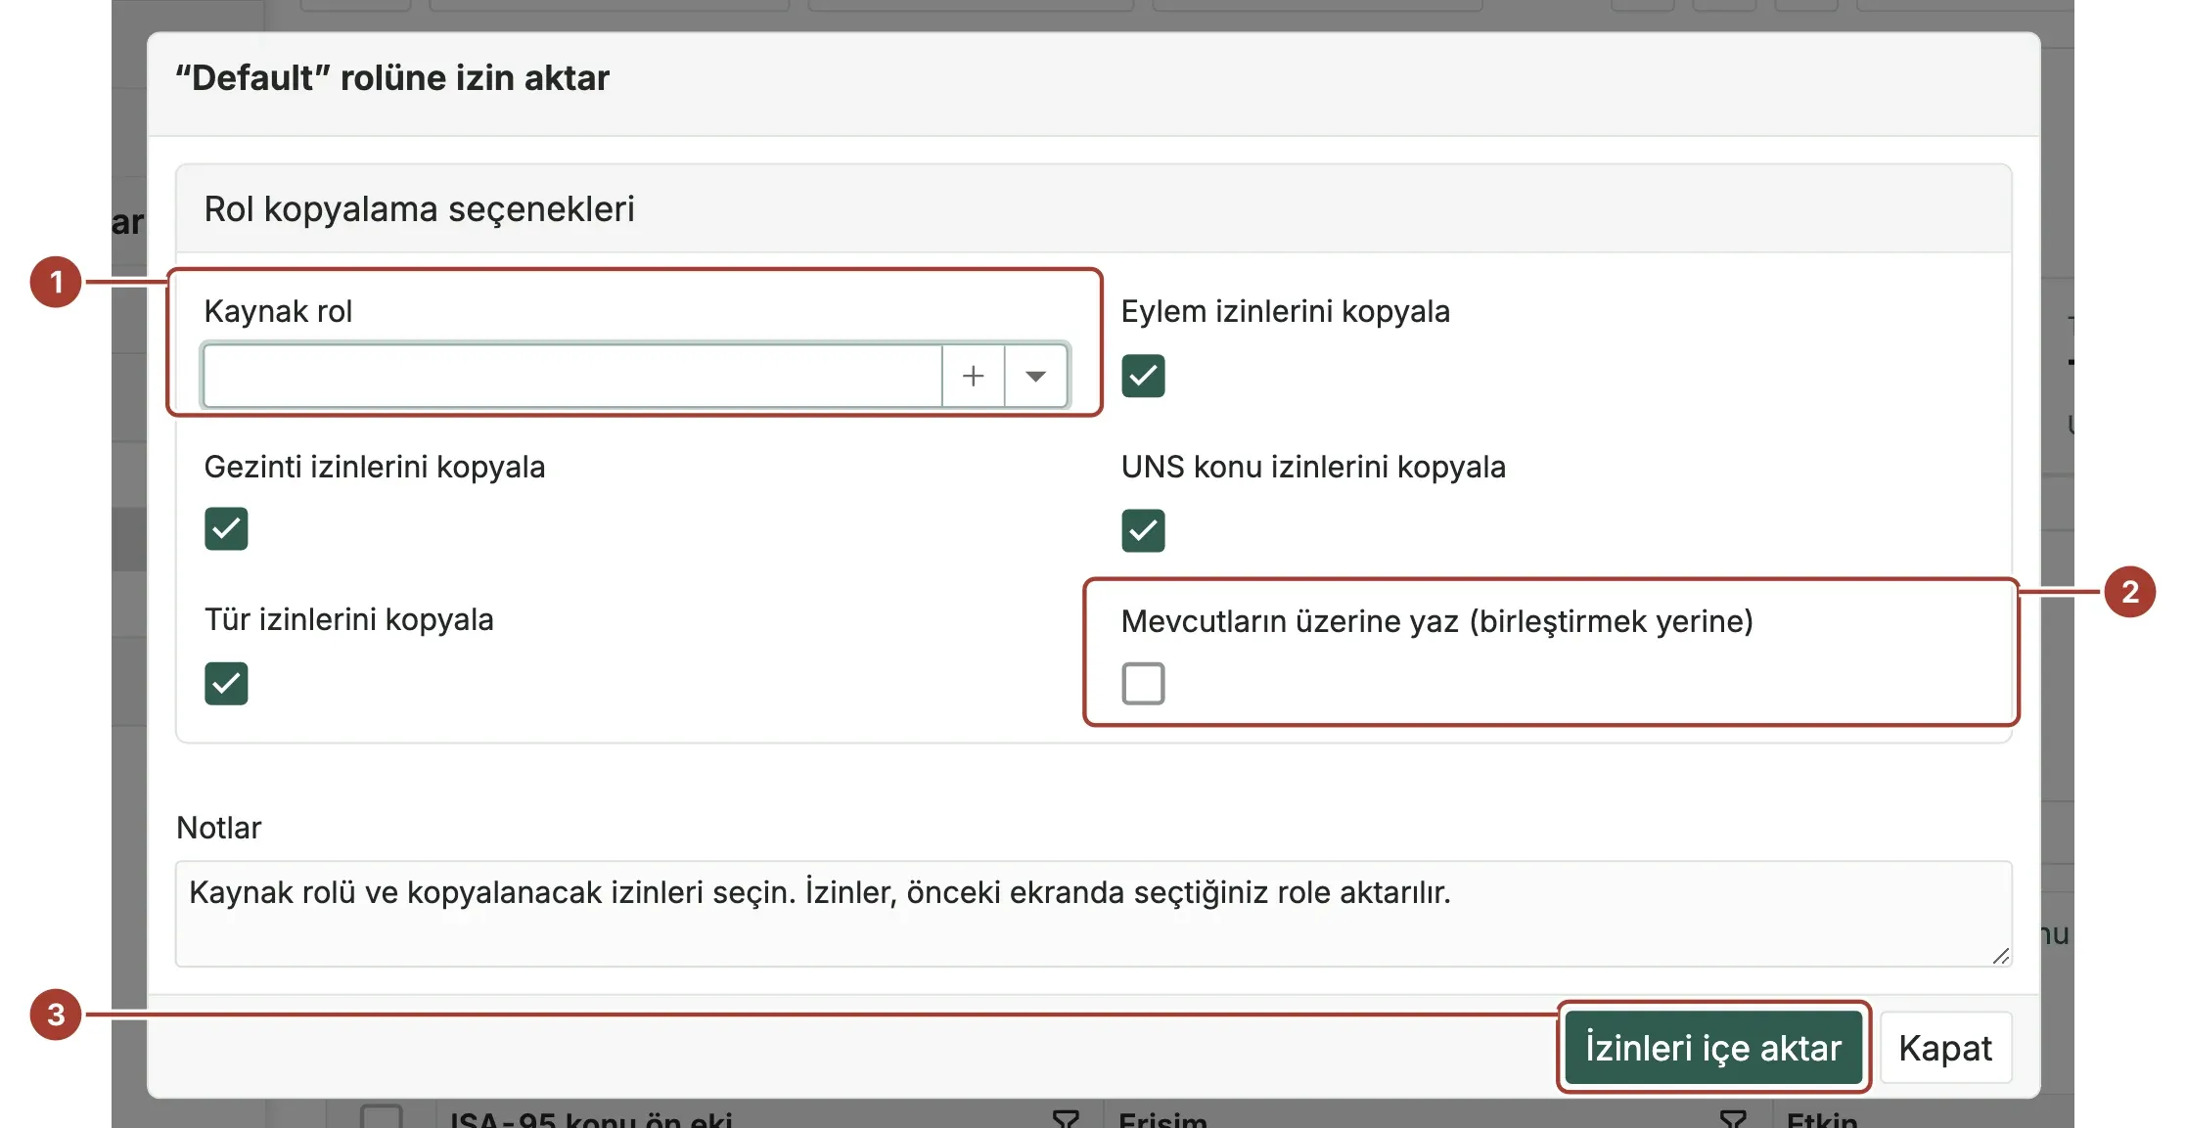Click the UNS konu izinlerini kopyala label
The height and width of the screenshot is (1128, 2186).
(x=1313, y=467)
